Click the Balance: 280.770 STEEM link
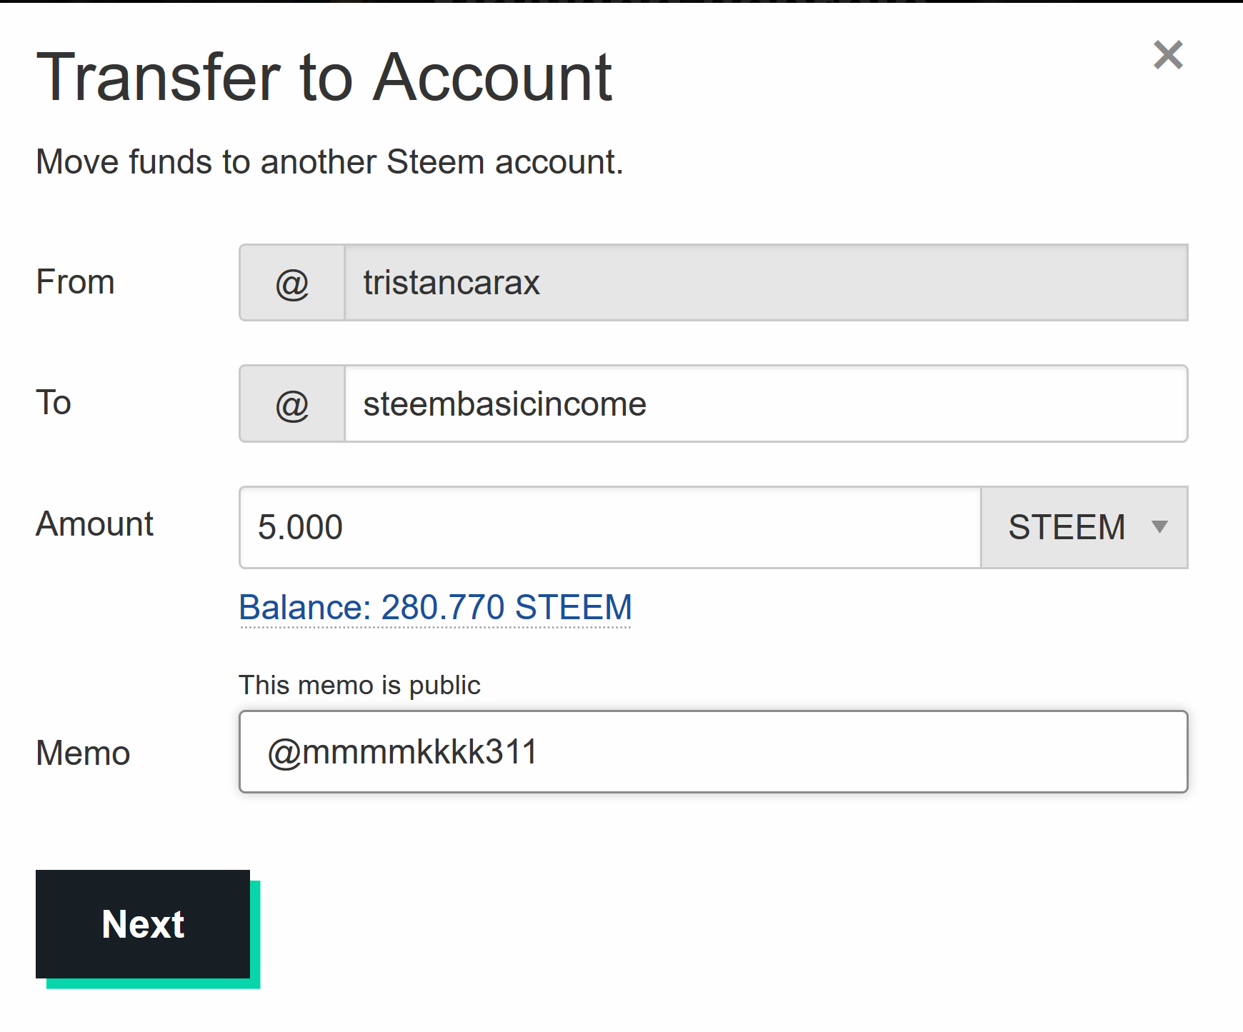The height and width of the screenshot is (1032, 1243). pyautogui.click(x=435, y=608)
